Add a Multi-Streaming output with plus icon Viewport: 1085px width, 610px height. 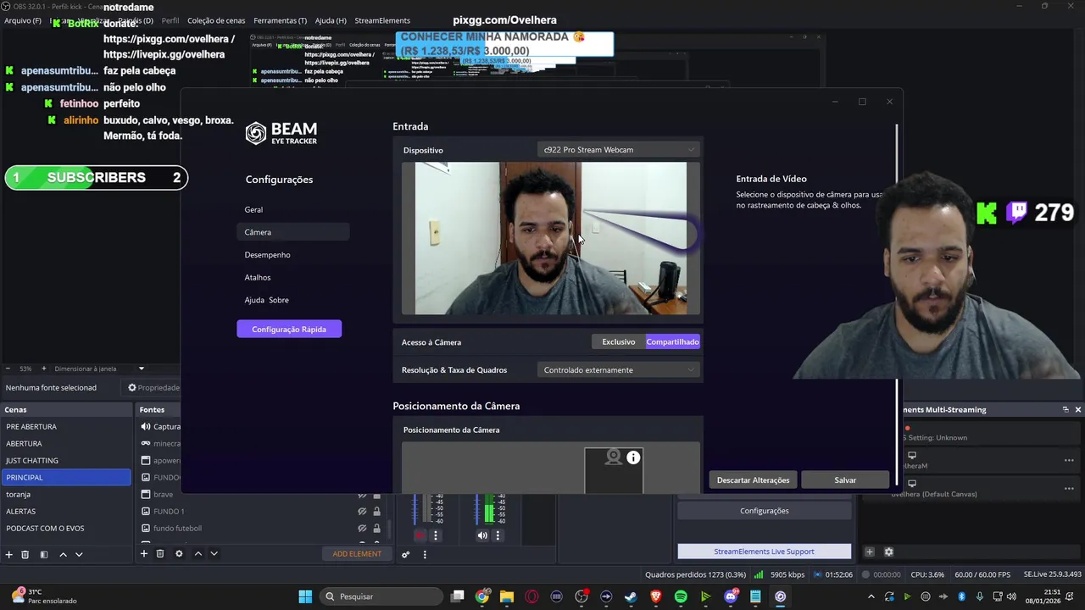(869, 552)
